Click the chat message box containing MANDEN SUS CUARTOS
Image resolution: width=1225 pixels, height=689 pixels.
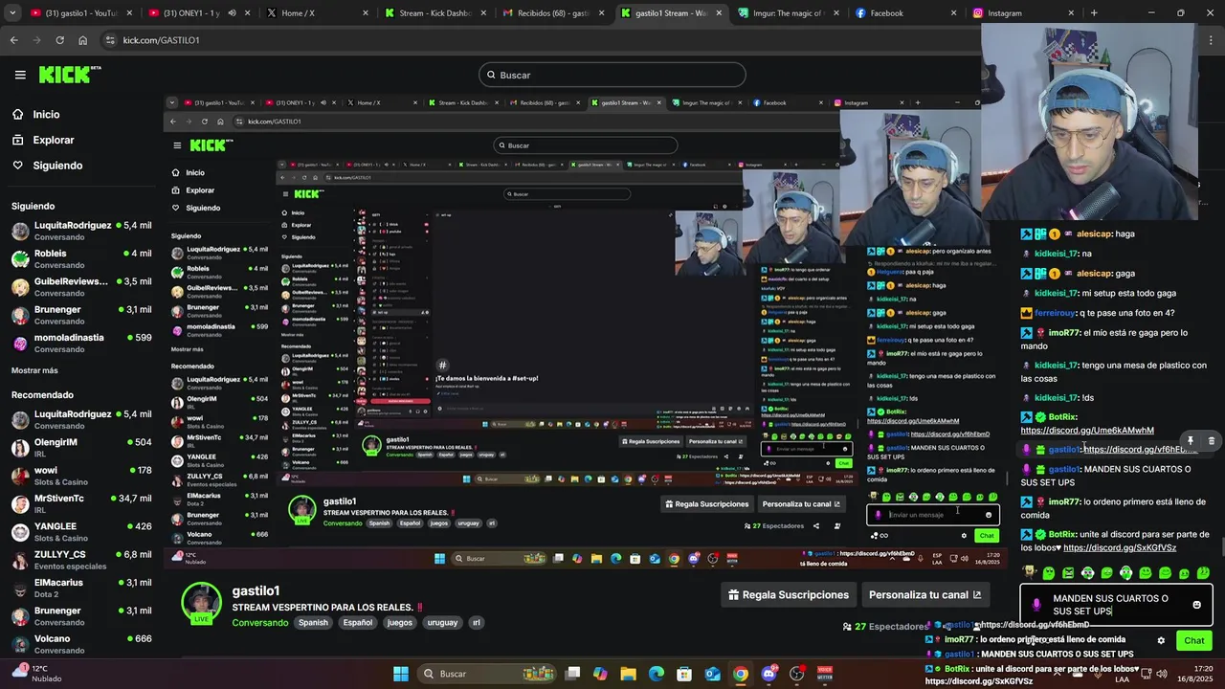coord(1117,605)
